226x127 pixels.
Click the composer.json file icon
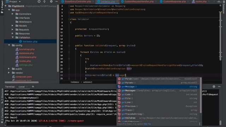point(13,77)
